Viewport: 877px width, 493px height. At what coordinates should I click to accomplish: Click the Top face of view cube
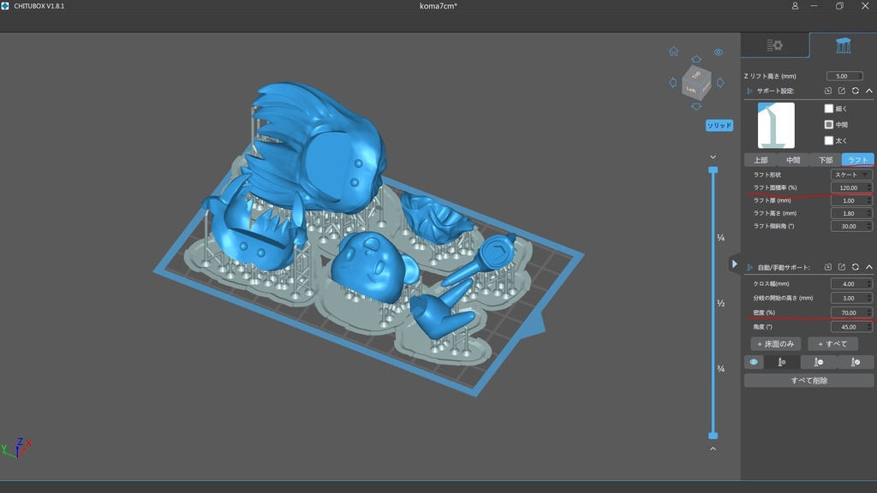[695, 74]
